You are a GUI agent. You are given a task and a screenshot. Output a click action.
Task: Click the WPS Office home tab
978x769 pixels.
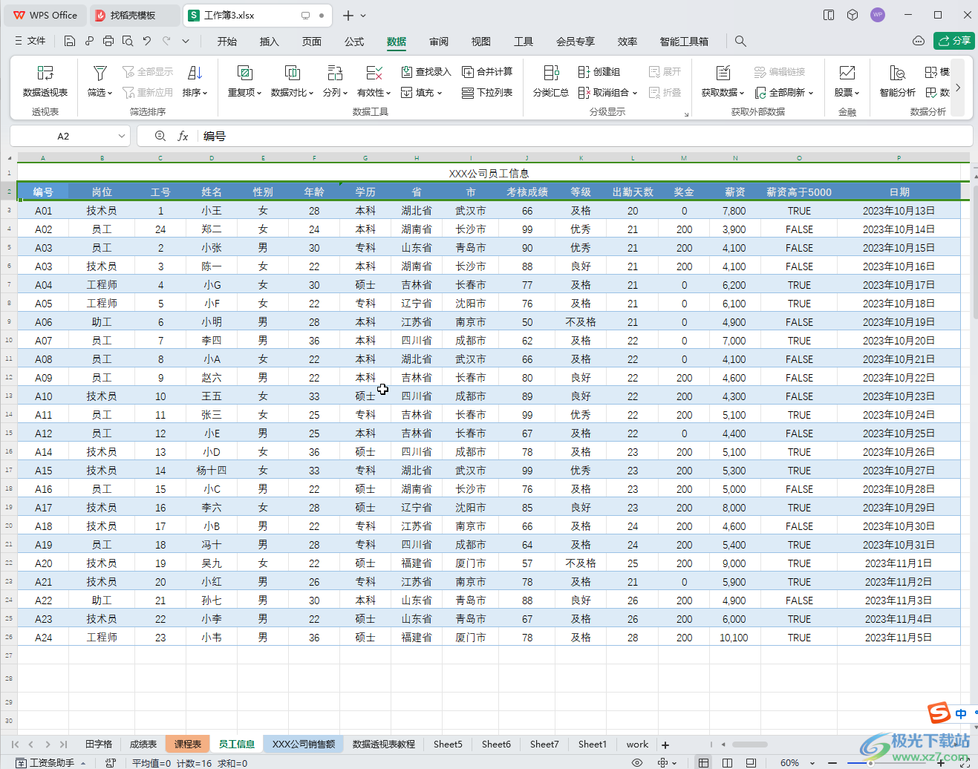[45, 15]
